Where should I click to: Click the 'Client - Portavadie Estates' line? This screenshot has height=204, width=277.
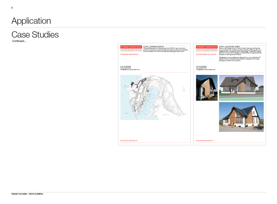tap(153, 47)
